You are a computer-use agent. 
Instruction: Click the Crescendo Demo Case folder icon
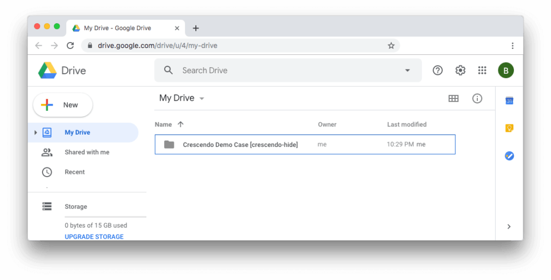tap(169, 144)
